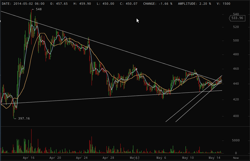This screenshot has width=250, height=161.
Task: Click the C: 450.07 close price readout
Action: click(129, 4)
